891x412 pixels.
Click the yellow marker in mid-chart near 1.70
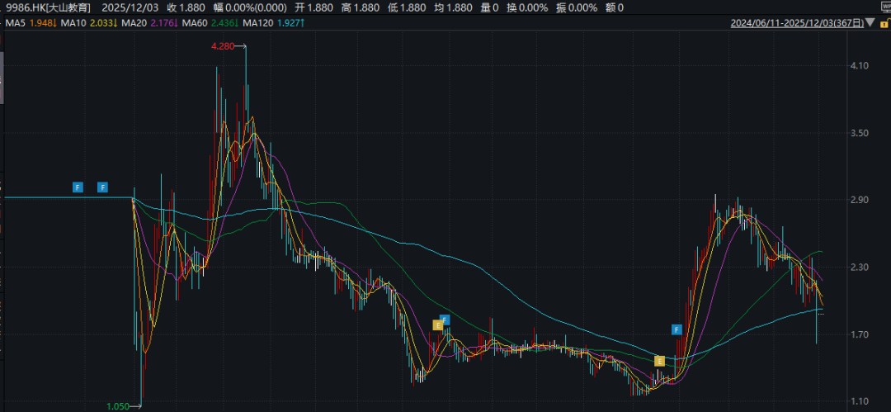[x=438, y=325]
